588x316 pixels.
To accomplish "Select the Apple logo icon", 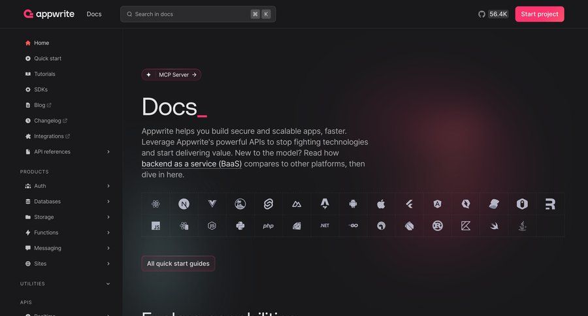I will pyautogui.click(x=381, y=204).
